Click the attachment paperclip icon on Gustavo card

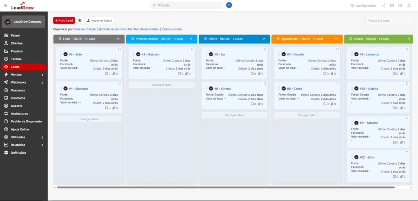[187, 74]
